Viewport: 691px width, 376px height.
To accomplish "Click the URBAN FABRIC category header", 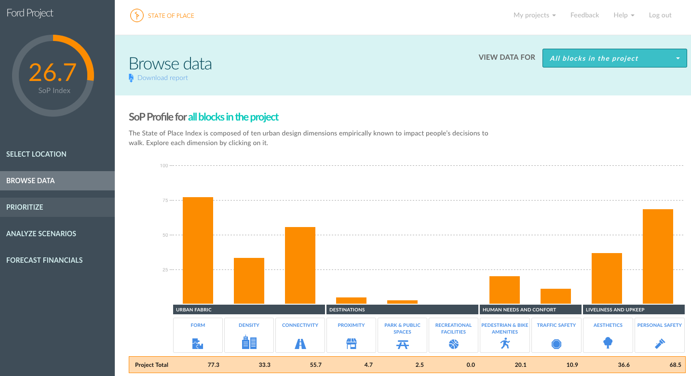I will [x=249, y=309].
